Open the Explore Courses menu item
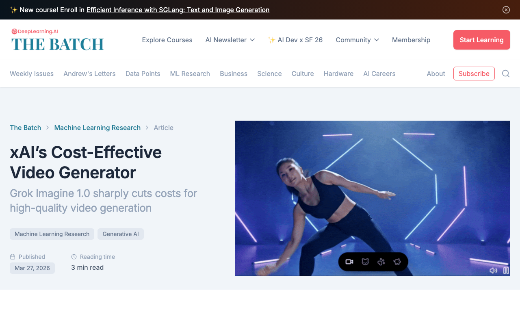Viewport: 520px width, 325px height. (x=167, y=40)
